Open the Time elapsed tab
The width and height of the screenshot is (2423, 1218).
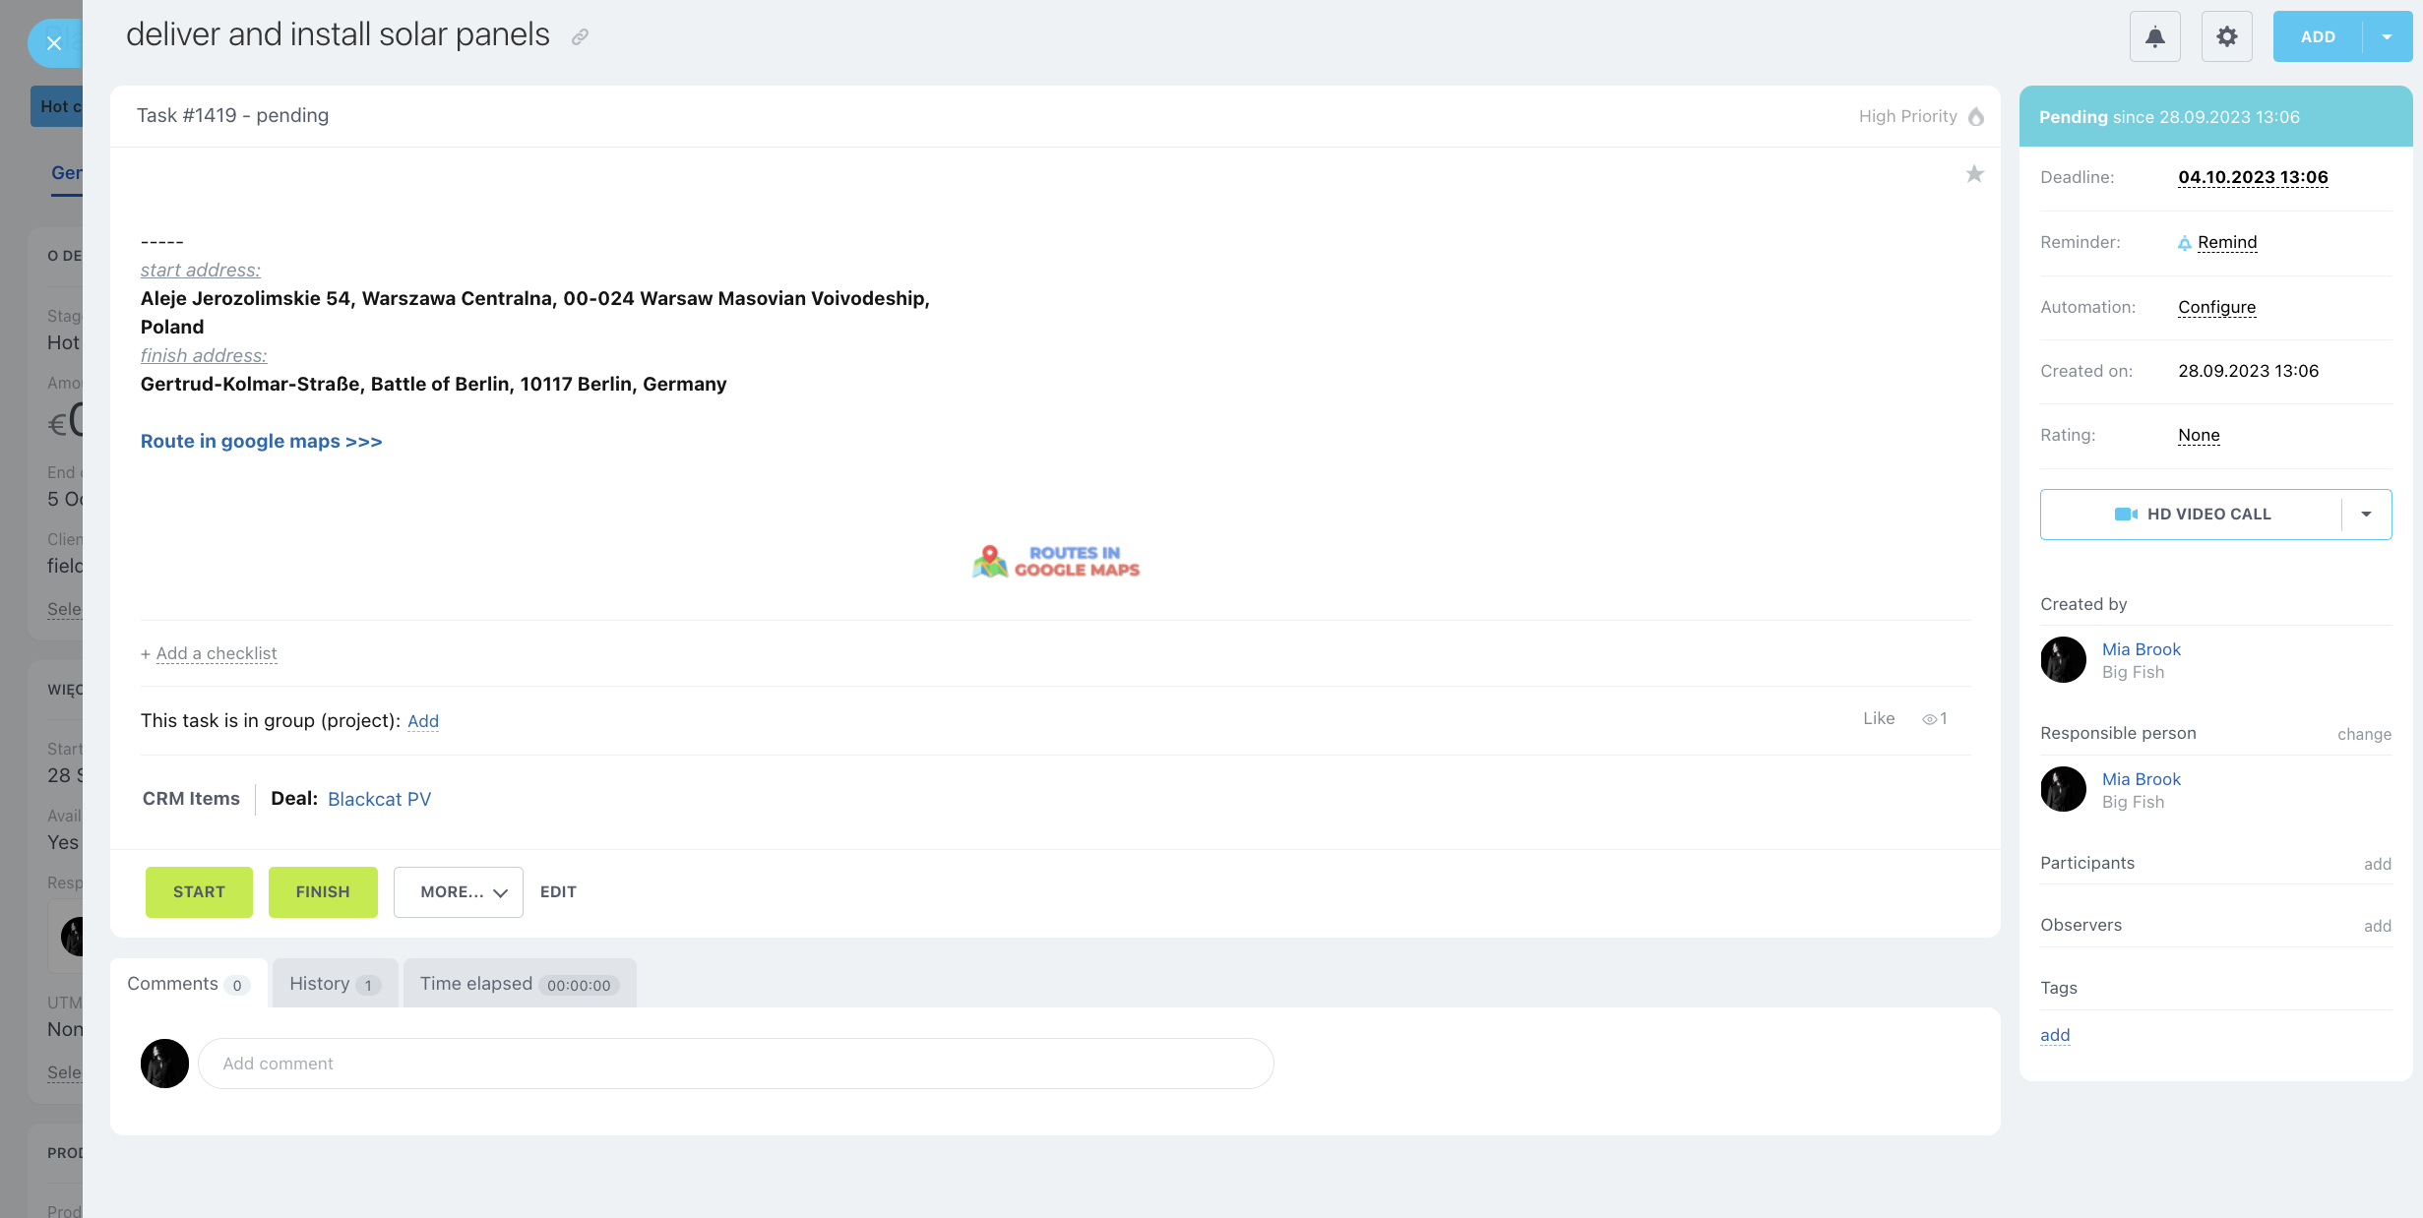pyautogui.click(x=519, y=984)
